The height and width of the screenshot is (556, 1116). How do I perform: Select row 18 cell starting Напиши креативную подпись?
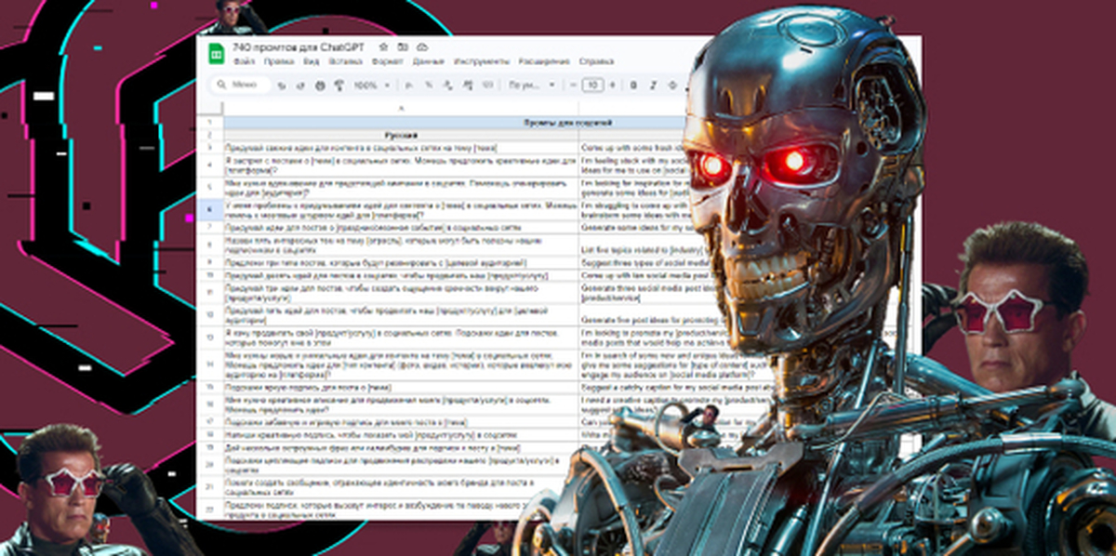(400, 434)
